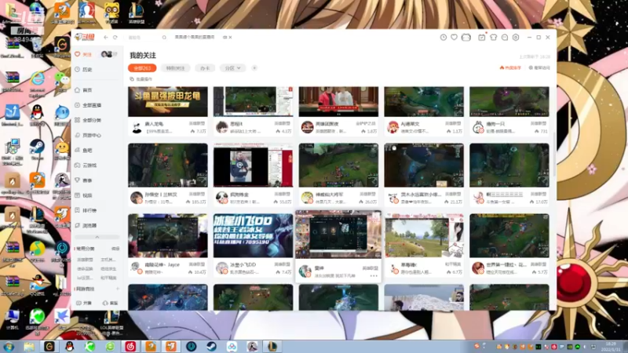Image resolution: width=628 pixels, height=353 pixels.
Task: Select the 办卡 filter tab
Action: (205, 68)
